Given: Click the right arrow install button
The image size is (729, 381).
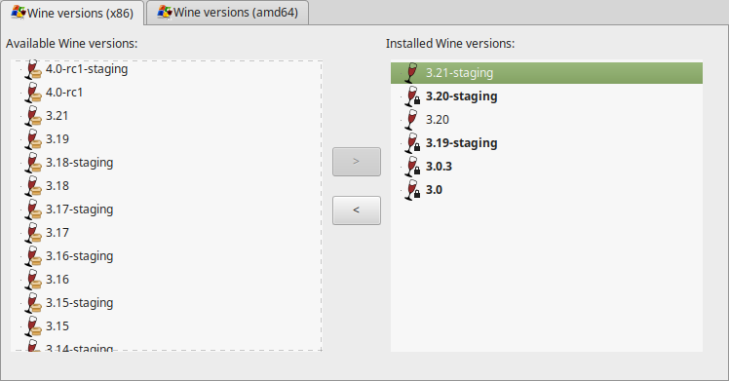Looking at the screenshot, I should click(357, 162).
